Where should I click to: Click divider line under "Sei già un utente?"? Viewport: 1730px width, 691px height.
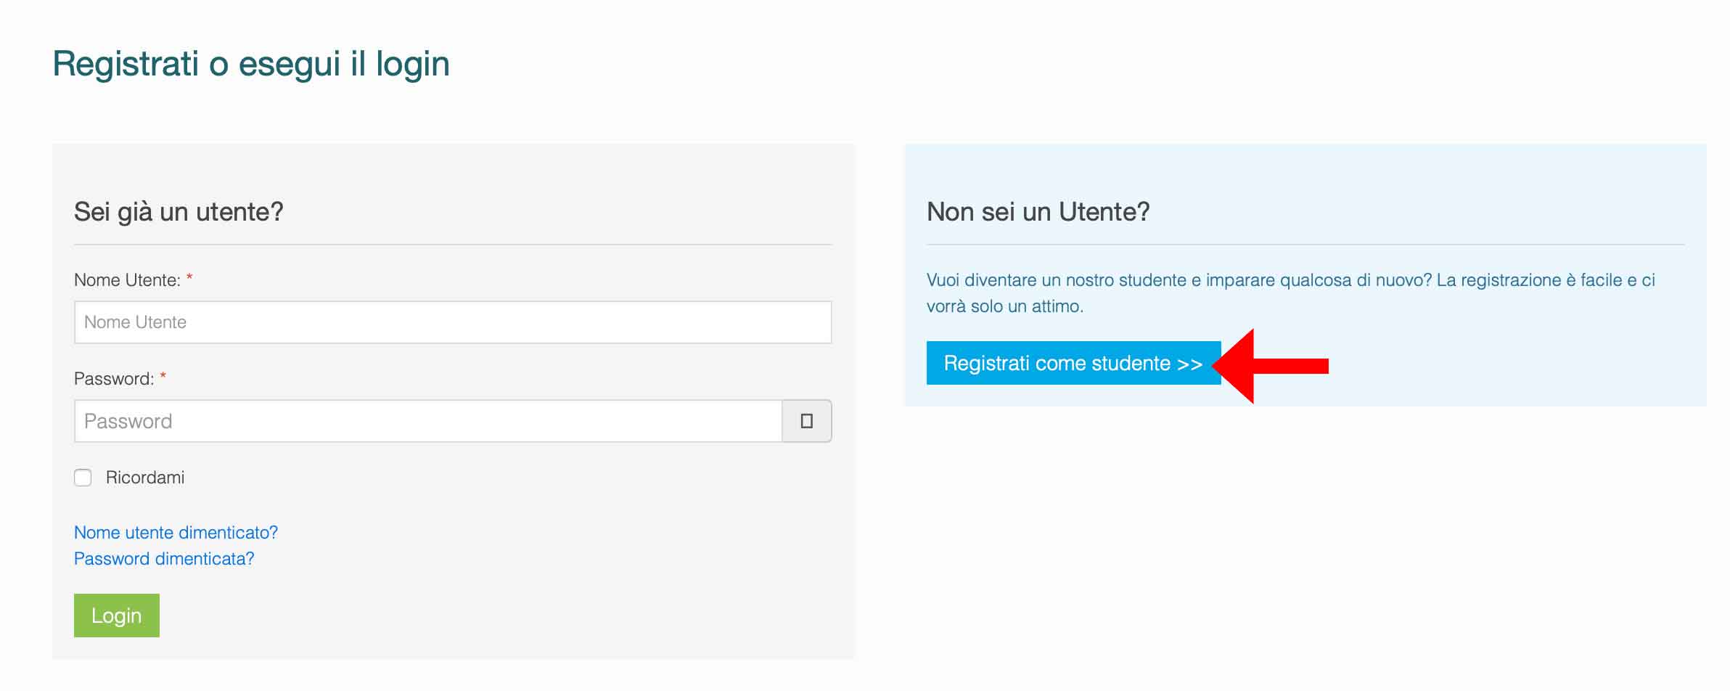point(452,245)
